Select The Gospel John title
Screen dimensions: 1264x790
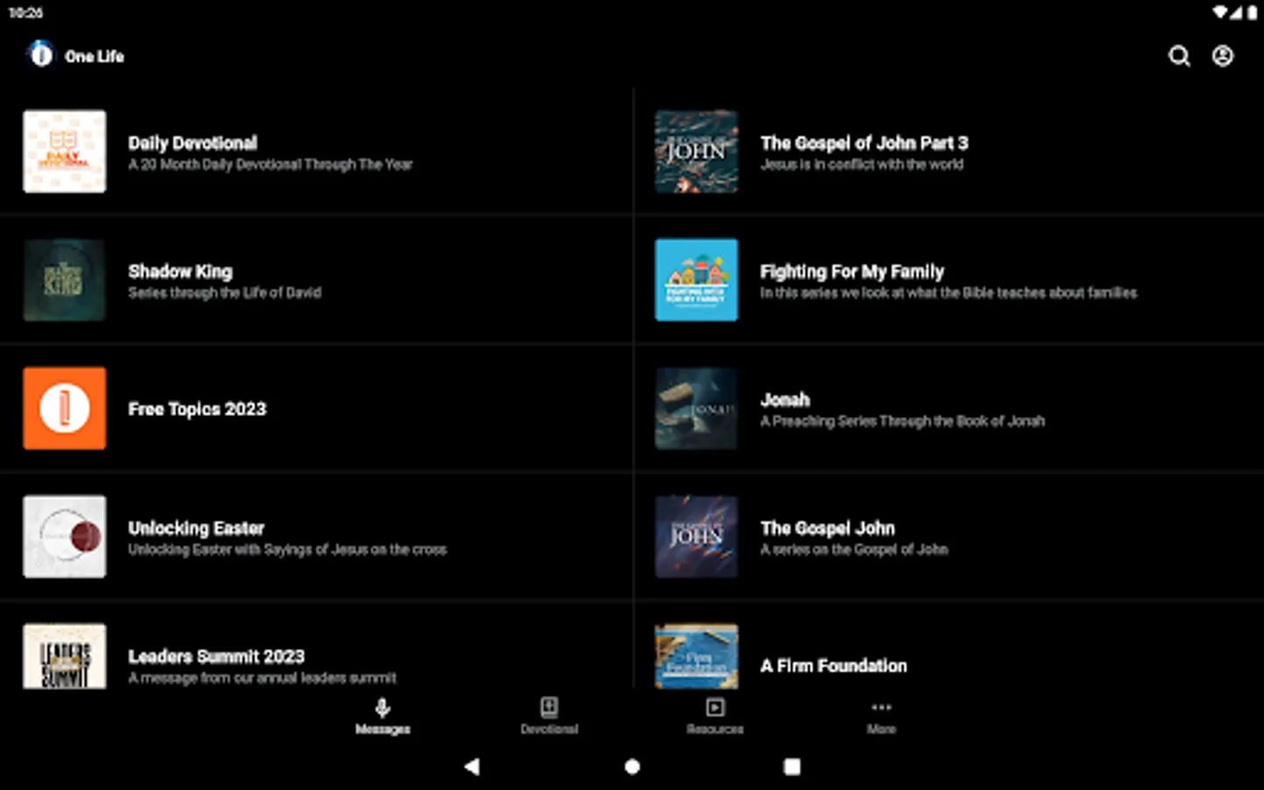point(828,528)
